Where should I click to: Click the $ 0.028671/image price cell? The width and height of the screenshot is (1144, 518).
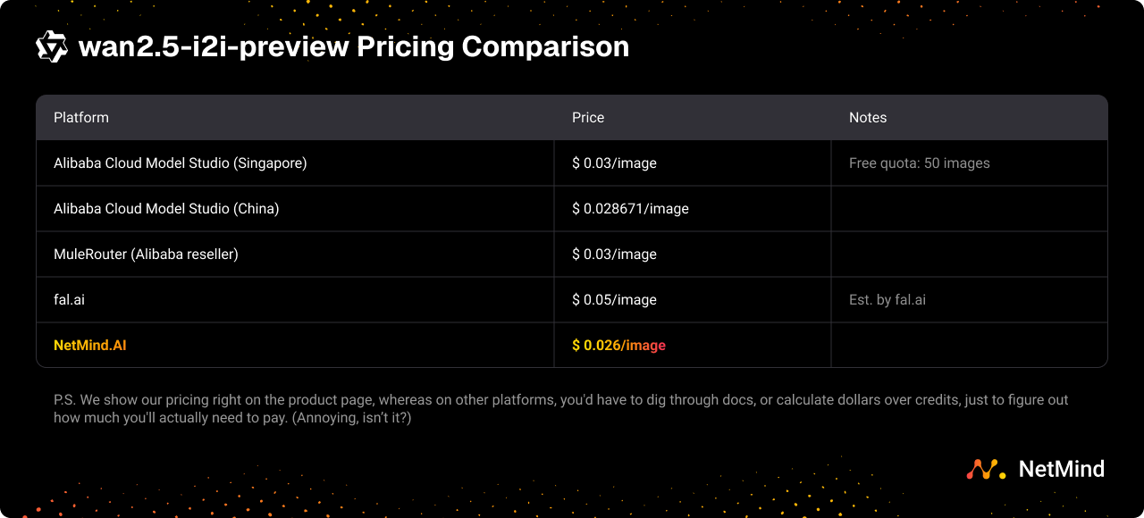point(630,209)
